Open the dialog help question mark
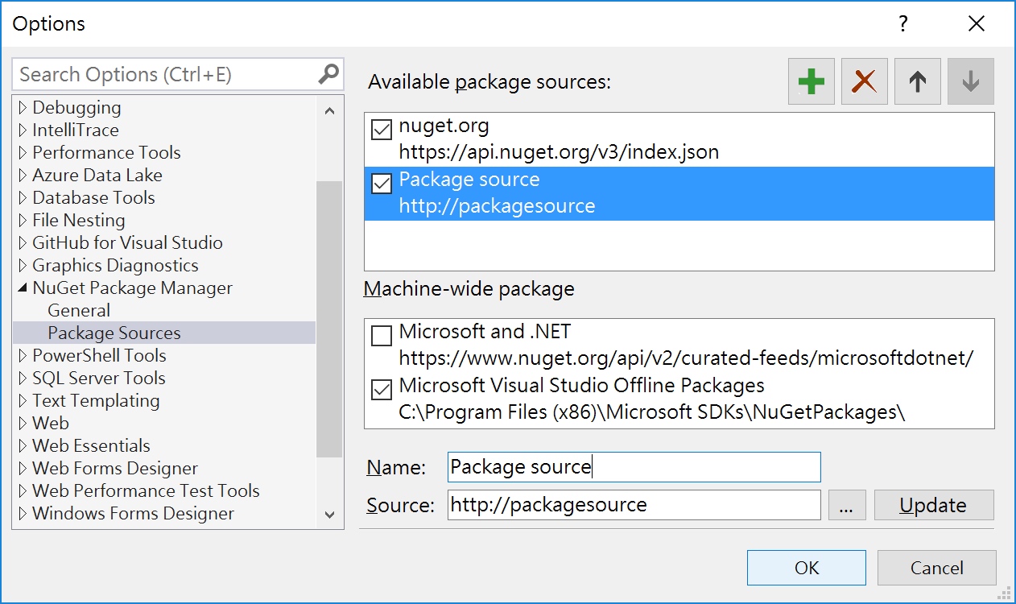This screenshot has width=1016, height=604. (903, 24)
